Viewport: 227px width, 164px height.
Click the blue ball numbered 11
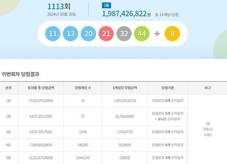pyautogui.click(x=53, y=34)
